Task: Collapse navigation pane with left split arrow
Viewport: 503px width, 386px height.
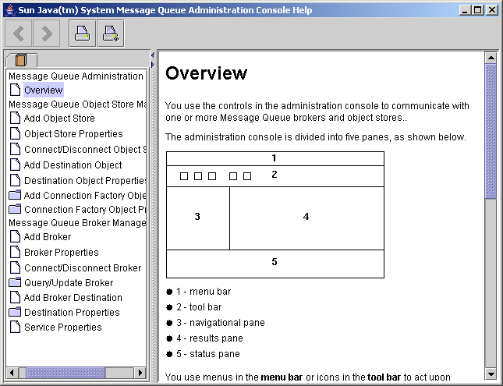Action: click(153, 55)
